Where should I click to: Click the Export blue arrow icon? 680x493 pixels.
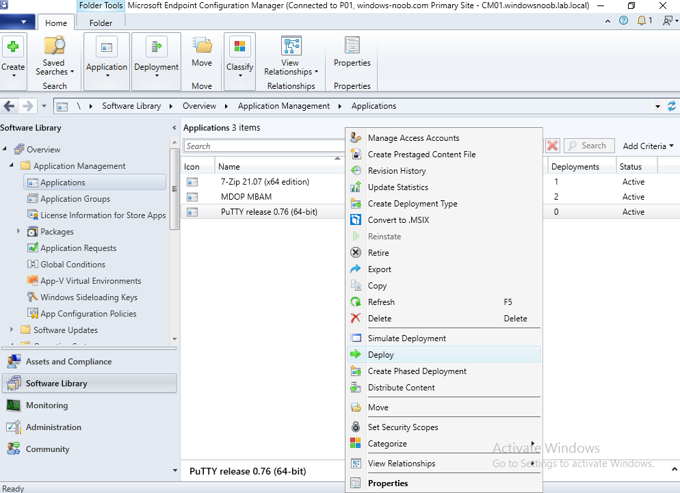coord(356,269)
